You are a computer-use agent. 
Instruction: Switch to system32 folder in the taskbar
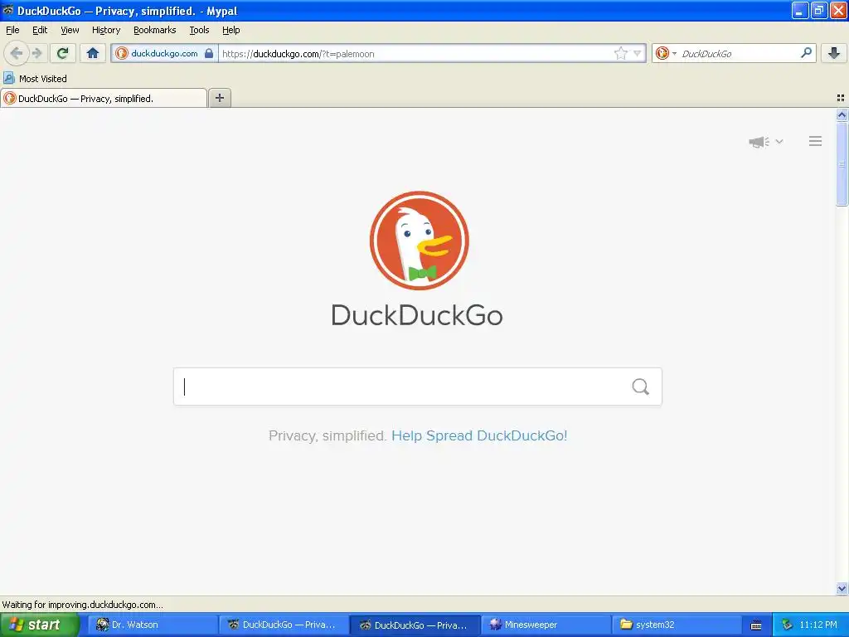678,625
